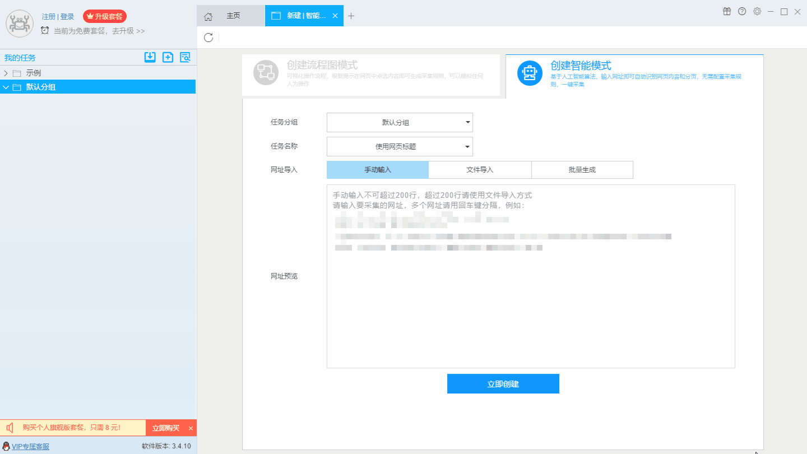The width and height of the screenshot is (807, 454).
Task: Click the import task icon in 我的任务
Action: point(150,57)
